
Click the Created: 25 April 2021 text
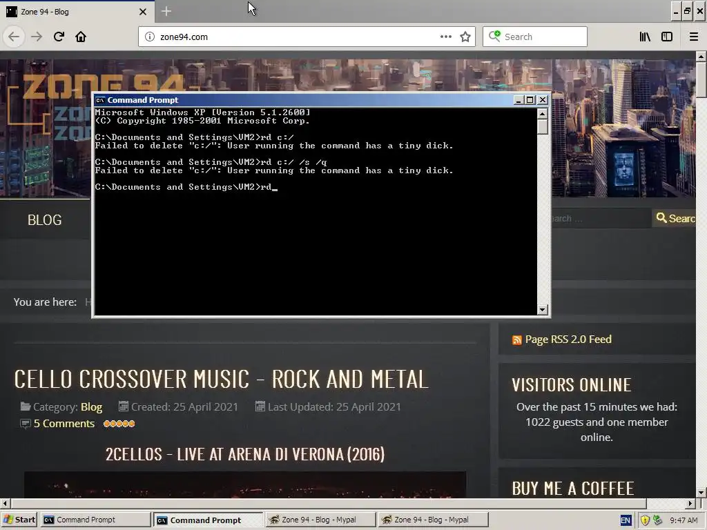[184, 407]
